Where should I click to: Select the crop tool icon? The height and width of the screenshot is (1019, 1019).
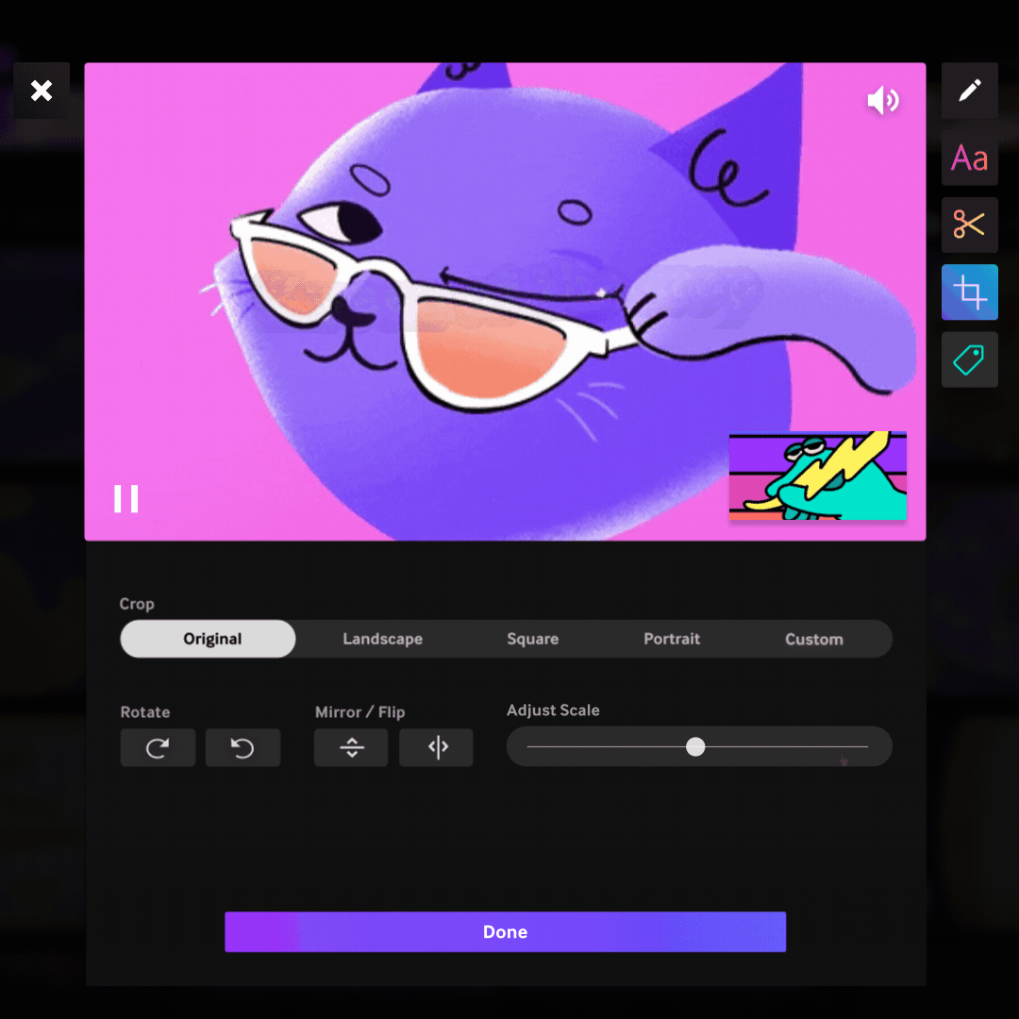[x=970, y=292]
